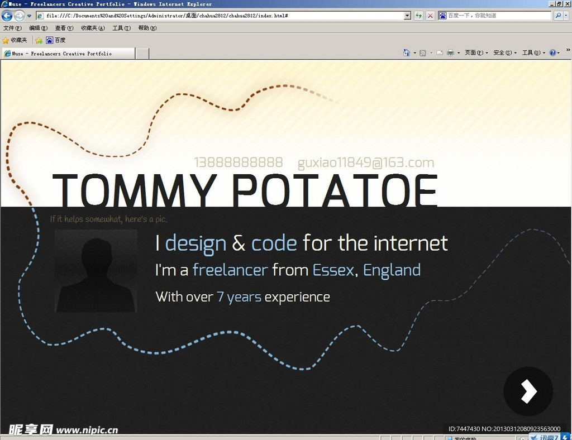The height and width of the screenshot is (440, 572).
Task: Click the blank new tab button
Action: [x=142, y=54]
